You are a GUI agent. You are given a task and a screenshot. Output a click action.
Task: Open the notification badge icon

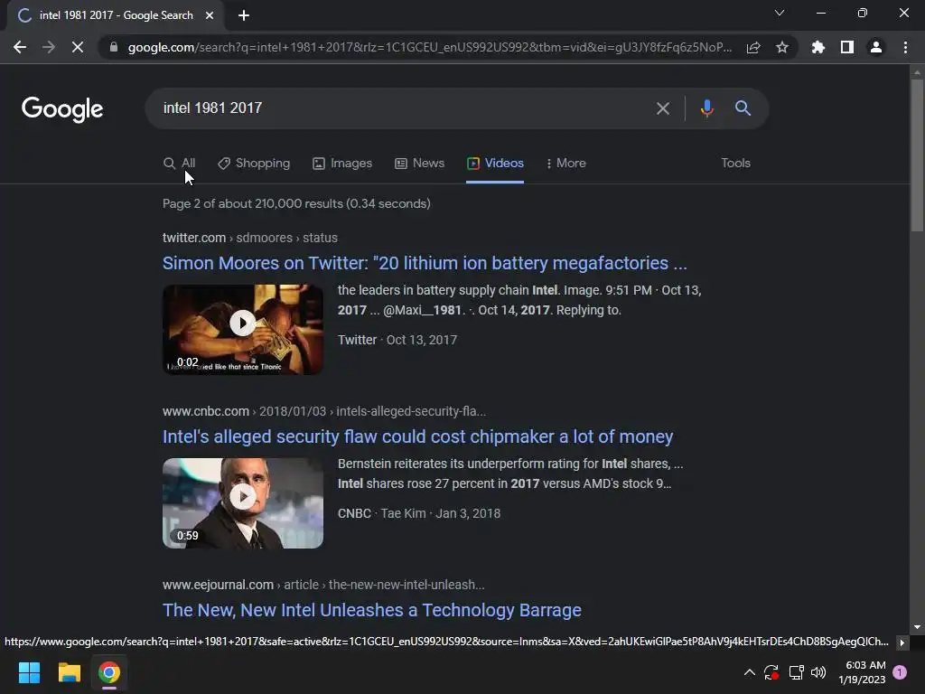tap(900, 672)
